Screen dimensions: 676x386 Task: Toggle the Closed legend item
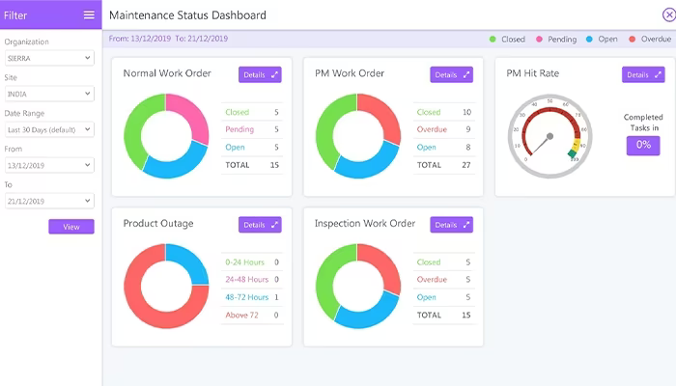(x=507, y=40)
